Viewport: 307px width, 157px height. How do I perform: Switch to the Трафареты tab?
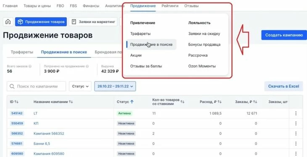click(x=22, y=52)
